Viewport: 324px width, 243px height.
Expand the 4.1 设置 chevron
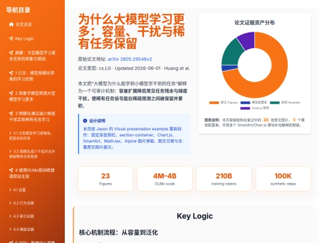click(x=10, y=190)
